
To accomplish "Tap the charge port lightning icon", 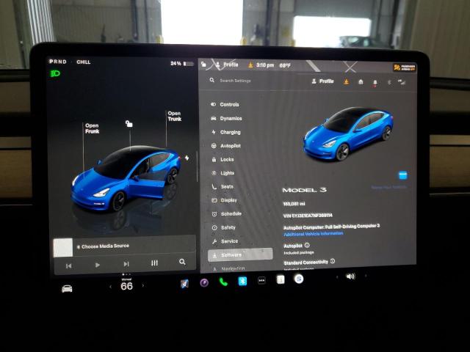I will (x=187, y=158).
